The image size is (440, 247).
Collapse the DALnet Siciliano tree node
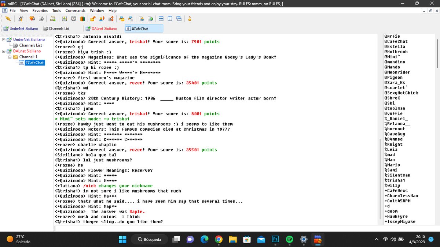[x=4, y=51]
